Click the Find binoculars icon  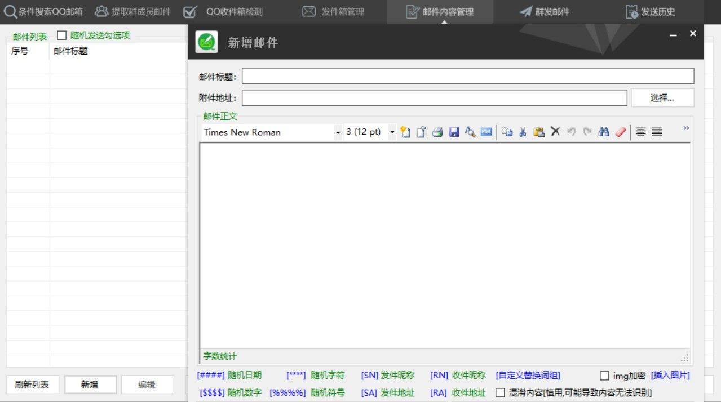pyautogui.click(x=604, y=132)
